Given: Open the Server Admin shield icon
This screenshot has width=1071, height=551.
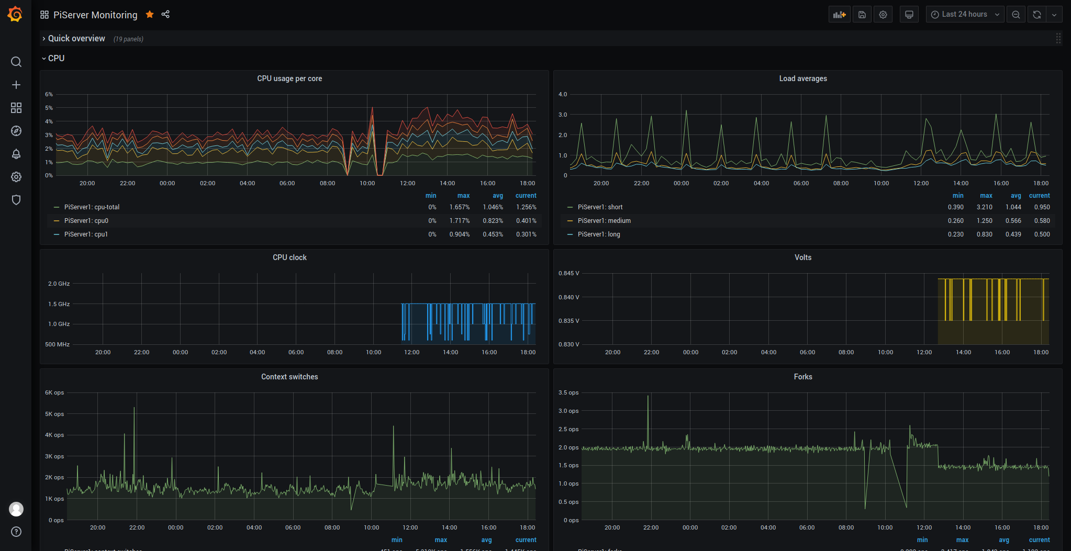Looking at the screenshot, I should [x=16, y=200].
